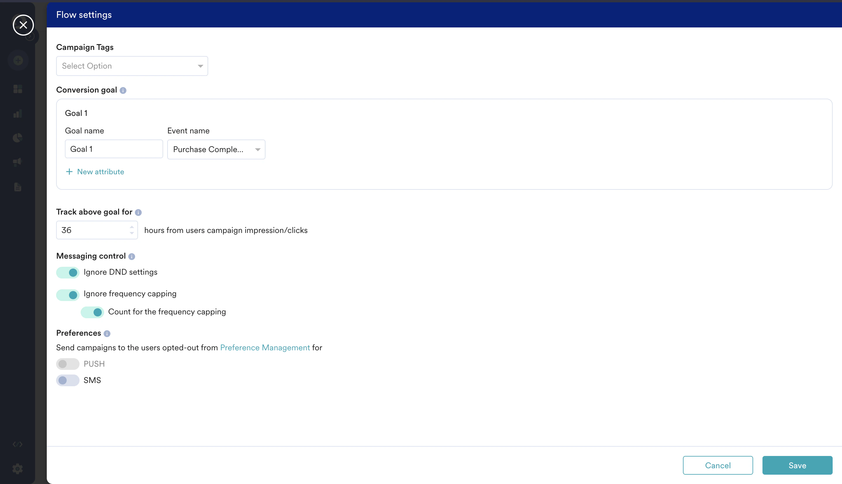842x484 pixels.
Task: Disable Ignore DND settings
Action: click(68, 272)
